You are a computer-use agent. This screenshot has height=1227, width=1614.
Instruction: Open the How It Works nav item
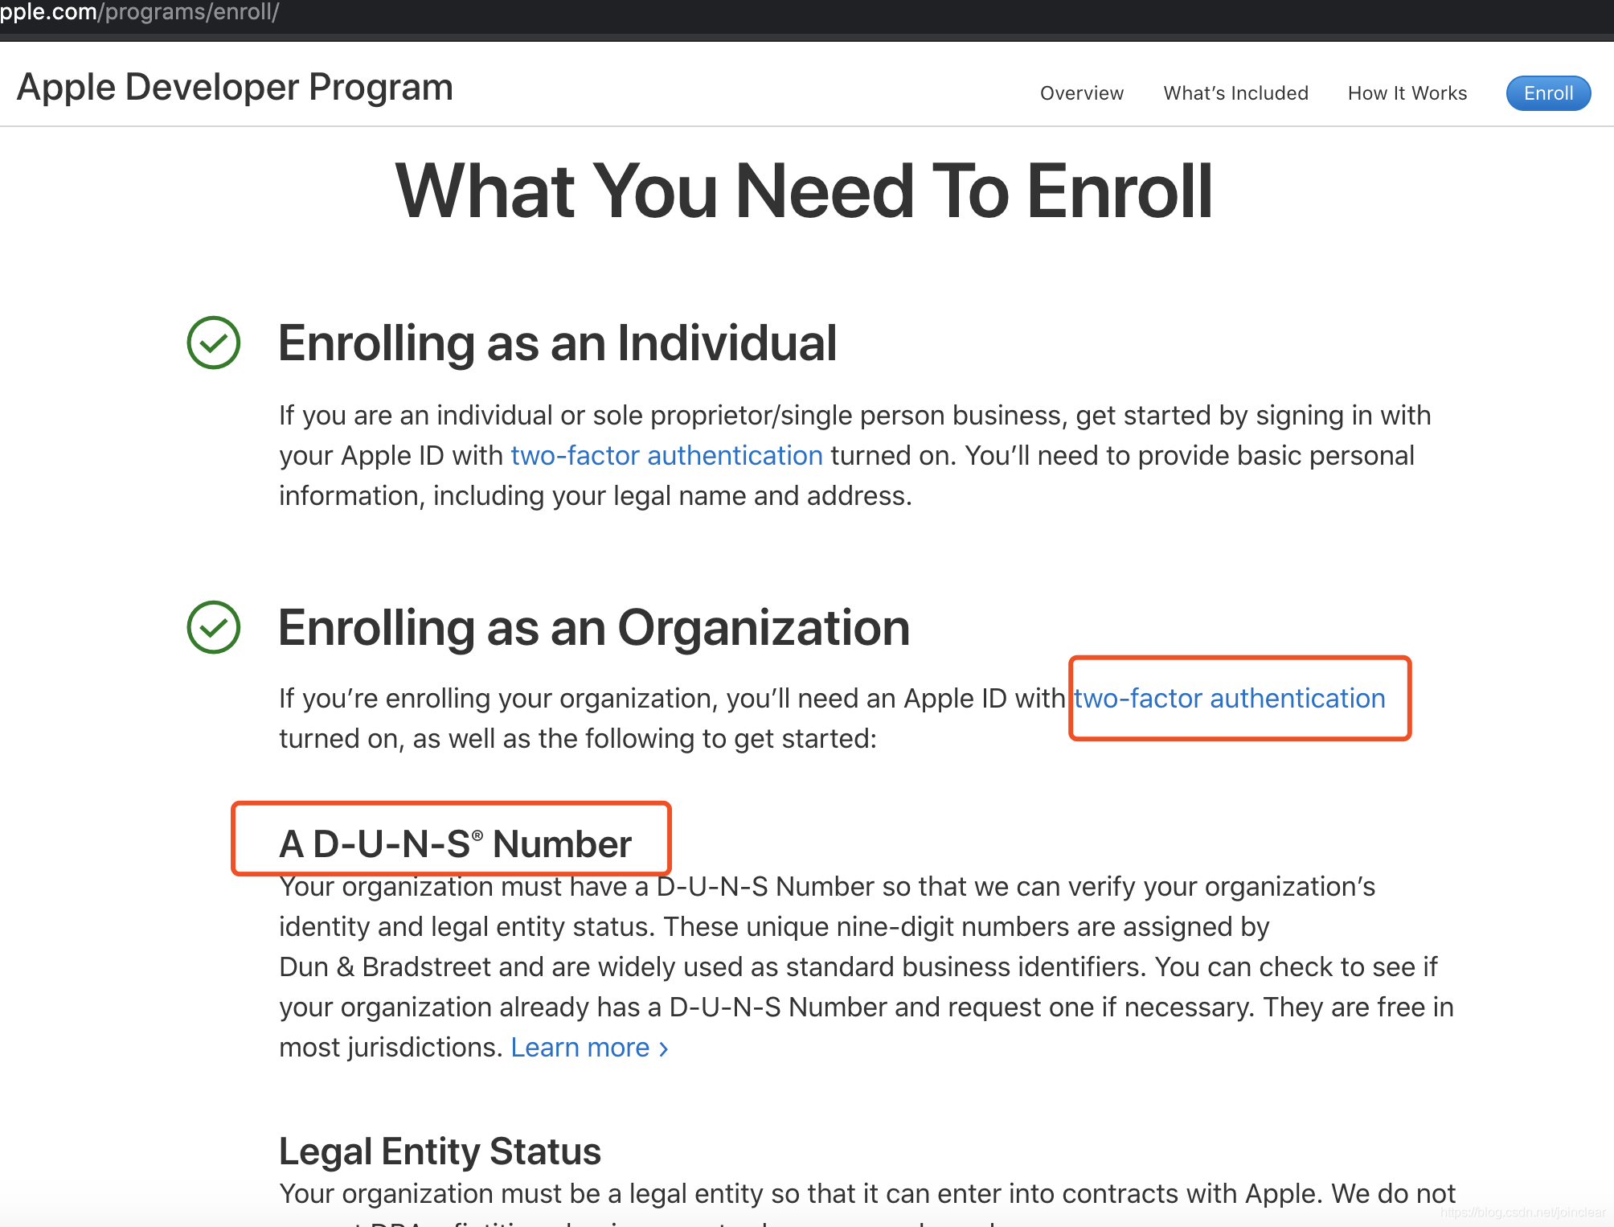(x=1407, y=93)
